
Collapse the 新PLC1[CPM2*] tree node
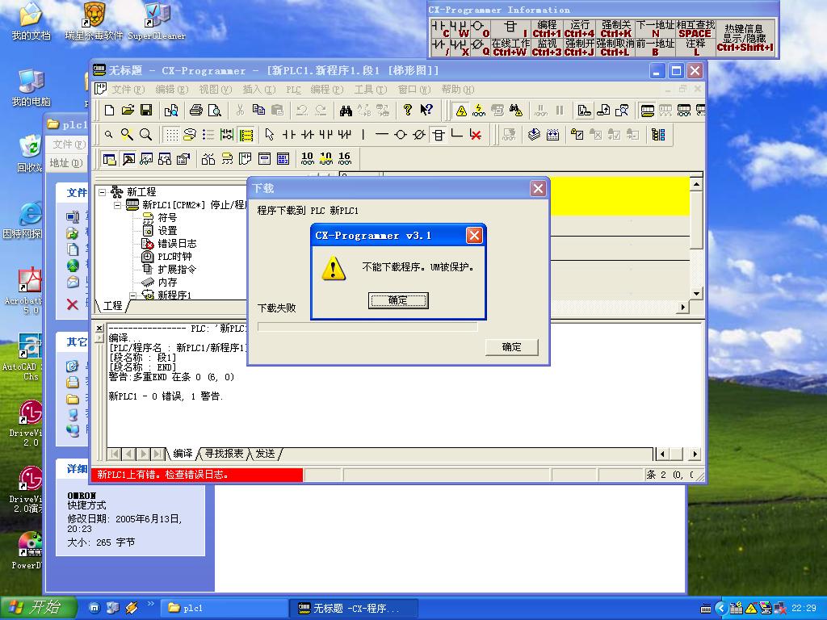pyautogui.click(x=118, y=205)
